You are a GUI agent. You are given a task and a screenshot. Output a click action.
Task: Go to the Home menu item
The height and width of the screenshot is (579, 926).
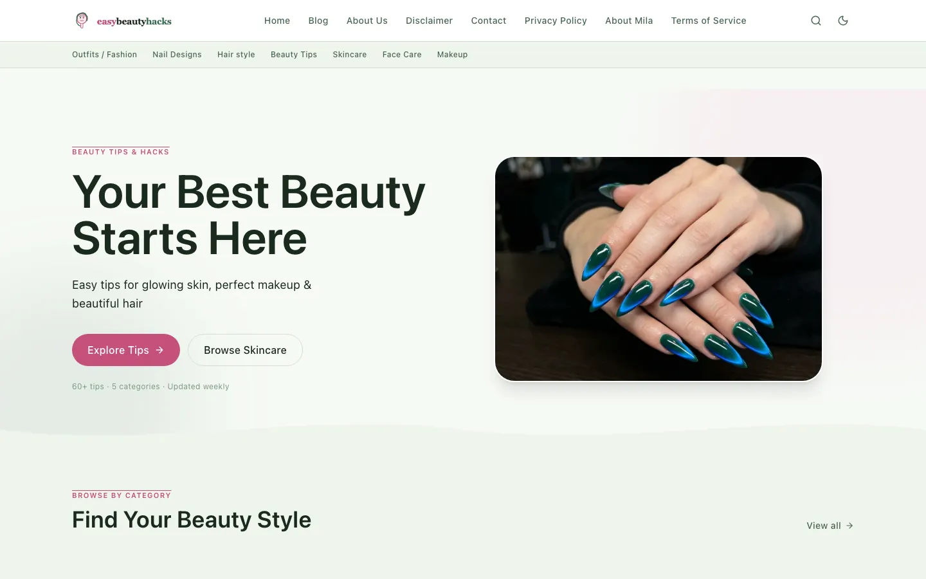point(277,21)
